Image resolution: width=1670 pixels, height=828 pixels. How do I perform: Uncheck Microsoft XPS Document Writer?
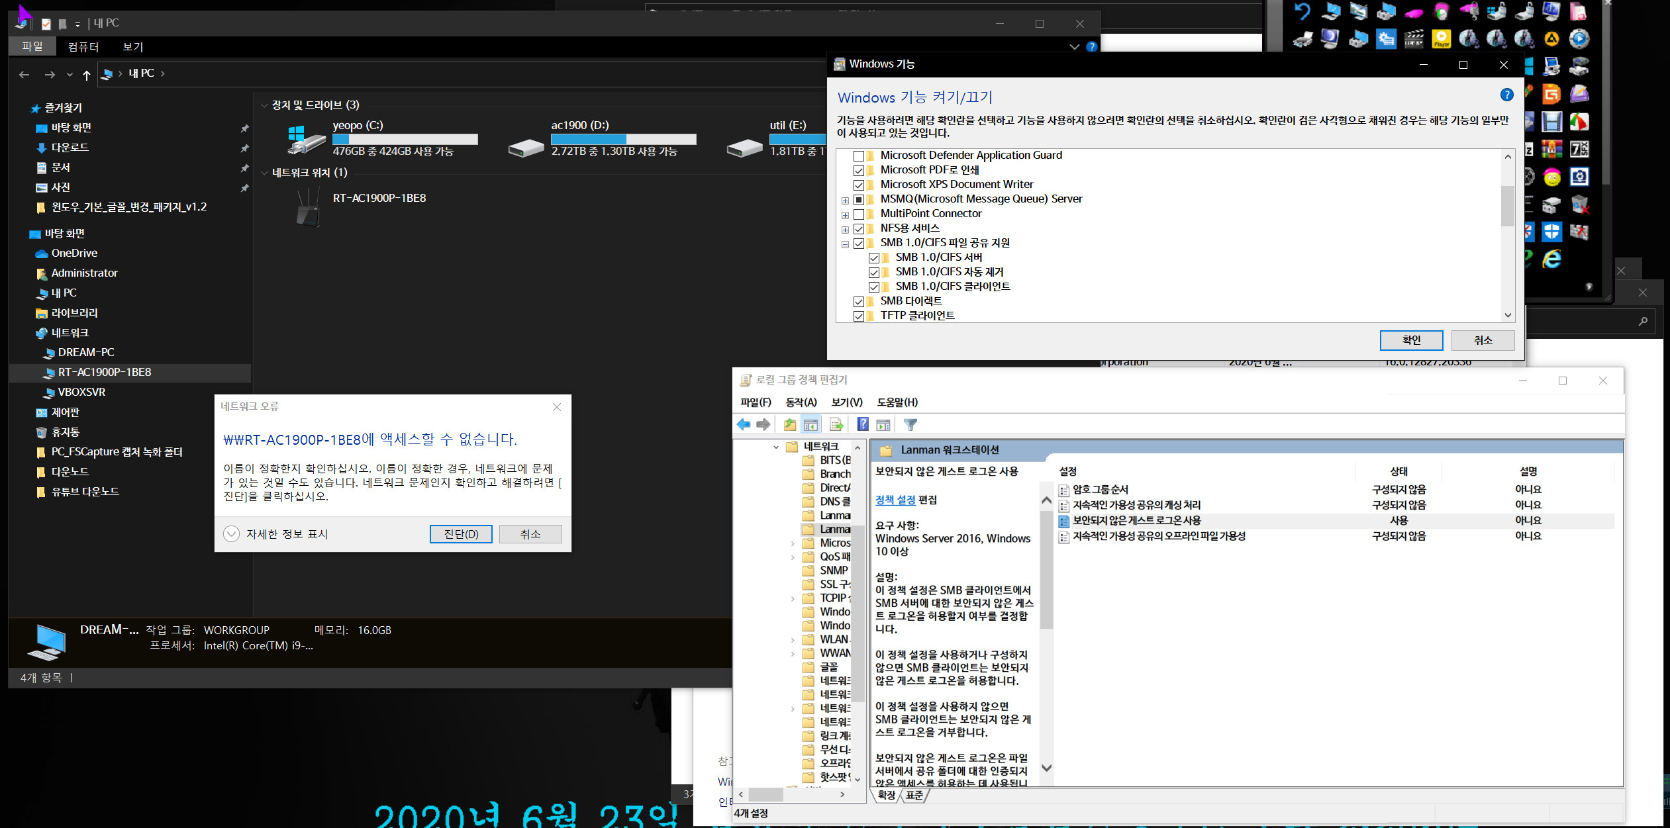tap(859, 185)
